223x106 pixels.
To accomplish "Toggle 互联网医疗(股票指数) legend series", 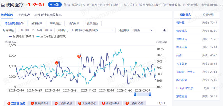I will pos(51,36).
